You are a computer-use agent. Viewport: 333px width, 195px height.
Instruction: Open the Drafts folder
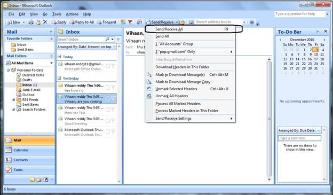tap(27, 80)
